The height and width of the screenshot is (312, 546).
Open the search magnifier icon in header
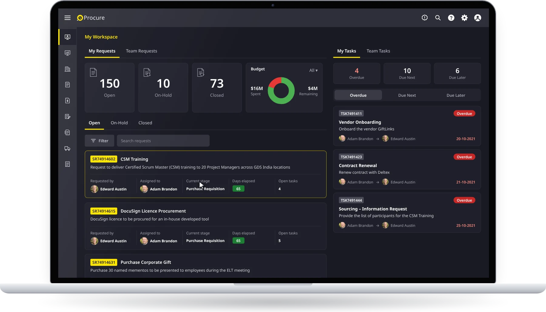[438, 18]
